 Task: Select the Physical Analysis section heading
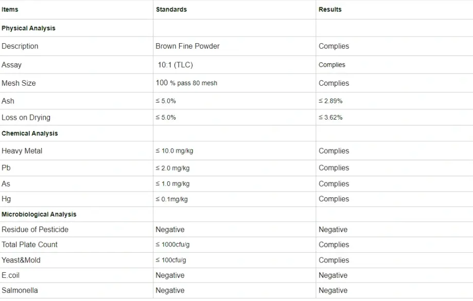coord(28,28)
